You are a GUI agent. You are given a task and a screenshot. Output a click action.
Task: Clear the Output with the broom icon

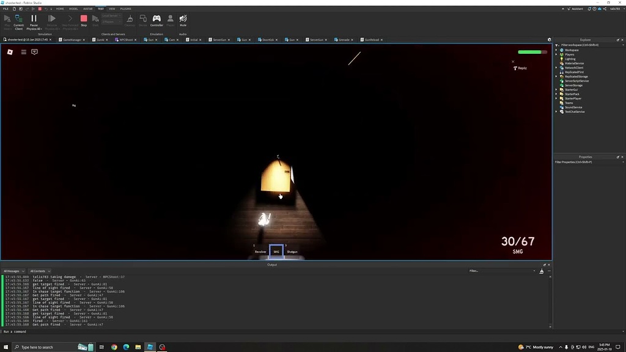coord(542,271)
